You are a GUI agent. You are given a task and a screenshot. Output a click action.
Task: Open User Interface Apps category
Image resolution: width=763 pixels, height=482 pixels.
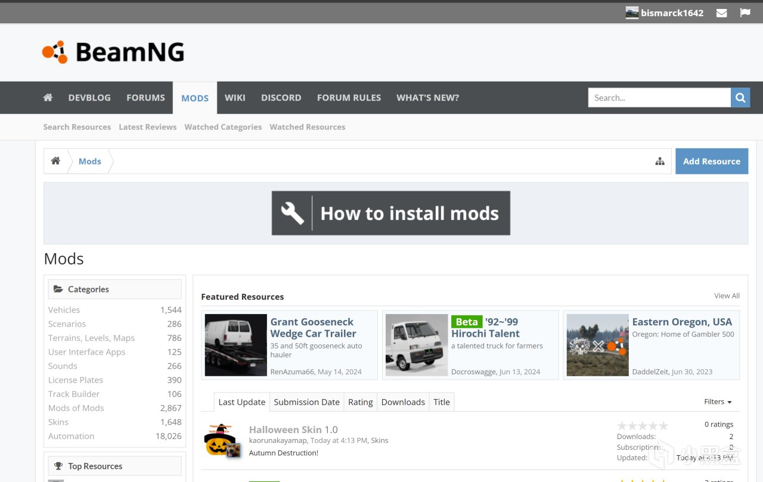click(86, 352)
